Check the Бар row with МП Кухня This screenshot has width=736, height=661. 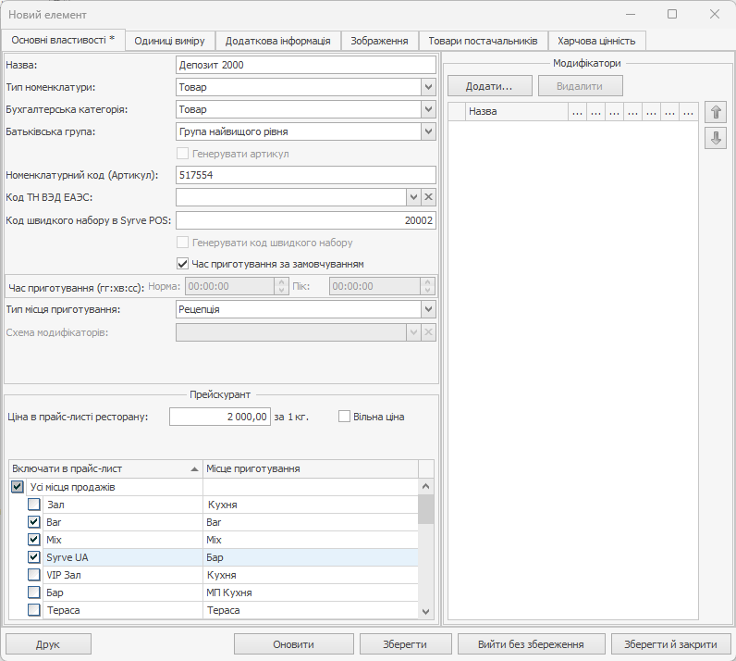click(x=34, y=592)
